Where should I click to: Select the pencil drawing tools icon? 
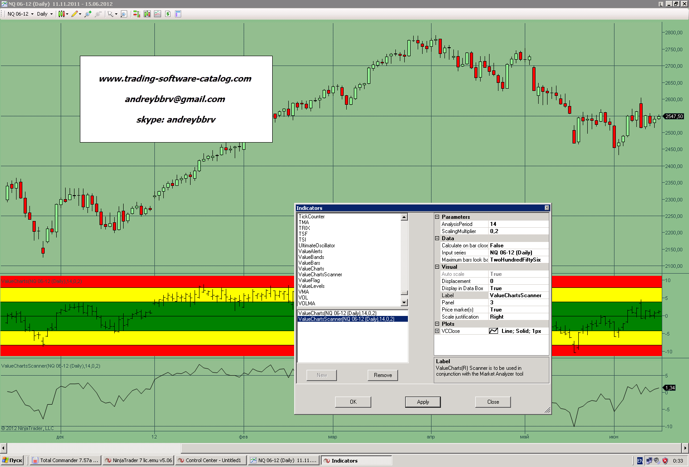(75, 14)
